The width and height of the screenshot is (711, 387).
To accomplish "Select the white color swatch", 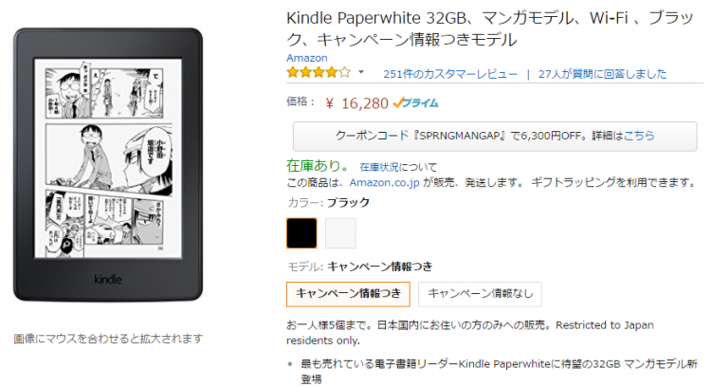I will (x=340, y=233).
